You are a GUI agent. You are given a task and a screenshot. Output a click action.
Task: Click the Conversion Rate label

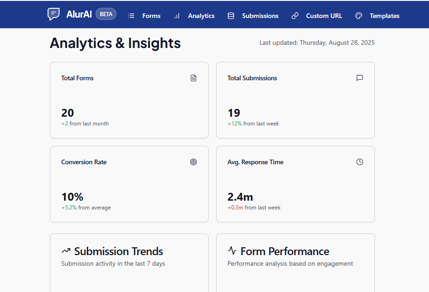84,162
